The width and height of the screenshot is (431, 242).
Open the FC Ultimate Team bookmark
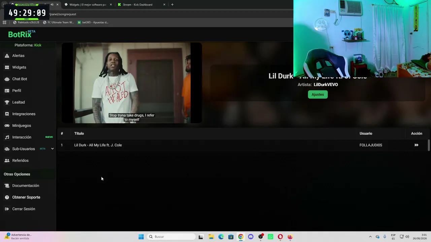(58, 23)
